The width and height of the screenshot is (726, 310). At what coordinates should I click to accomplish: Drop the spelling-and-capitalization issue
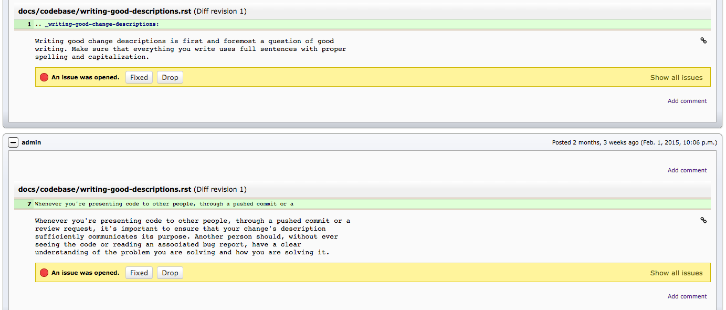coord(170,77)
